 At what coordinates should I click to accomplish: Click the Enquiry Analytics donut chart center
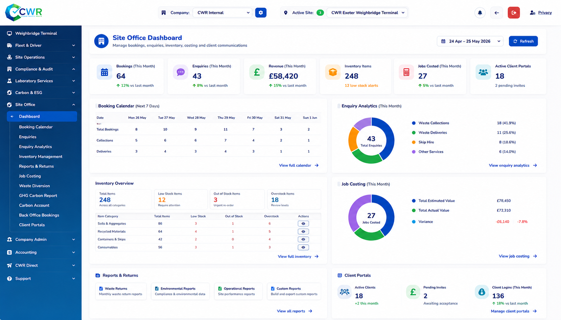[371, 141]
